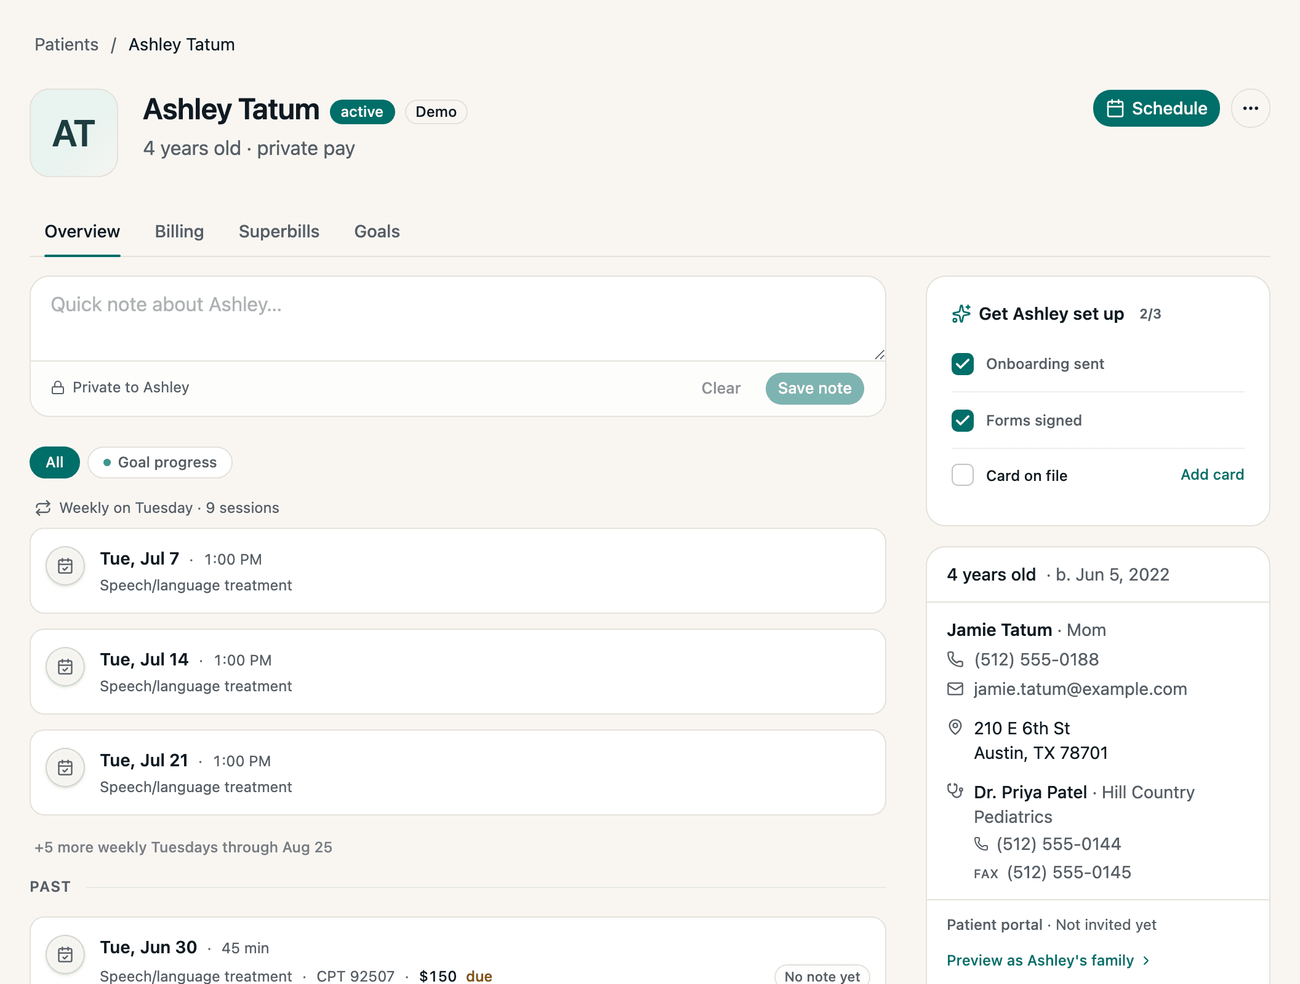1300x984 pixels.
Task: Click the calendar icon on Tue, Jul 21 session
Action: (x=65, y=768)
